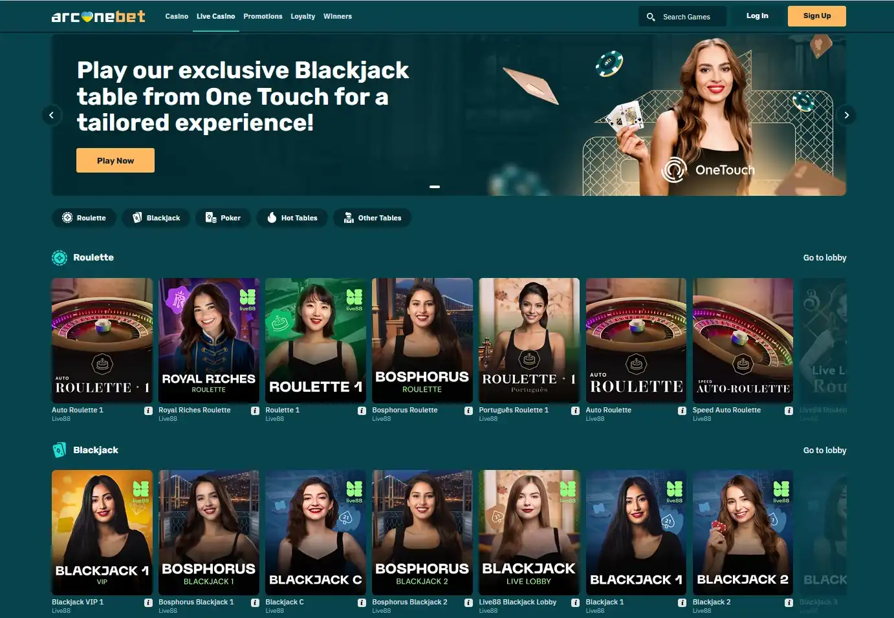Go to next banner slide arrow
894x618 pixels.
(846, 115)
